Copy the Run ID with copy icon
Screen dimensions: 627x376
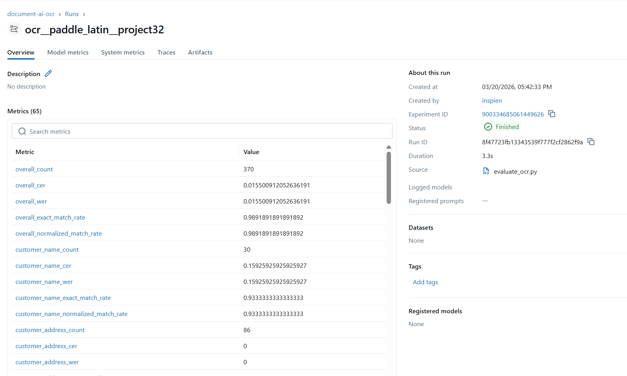pos(591,142)
